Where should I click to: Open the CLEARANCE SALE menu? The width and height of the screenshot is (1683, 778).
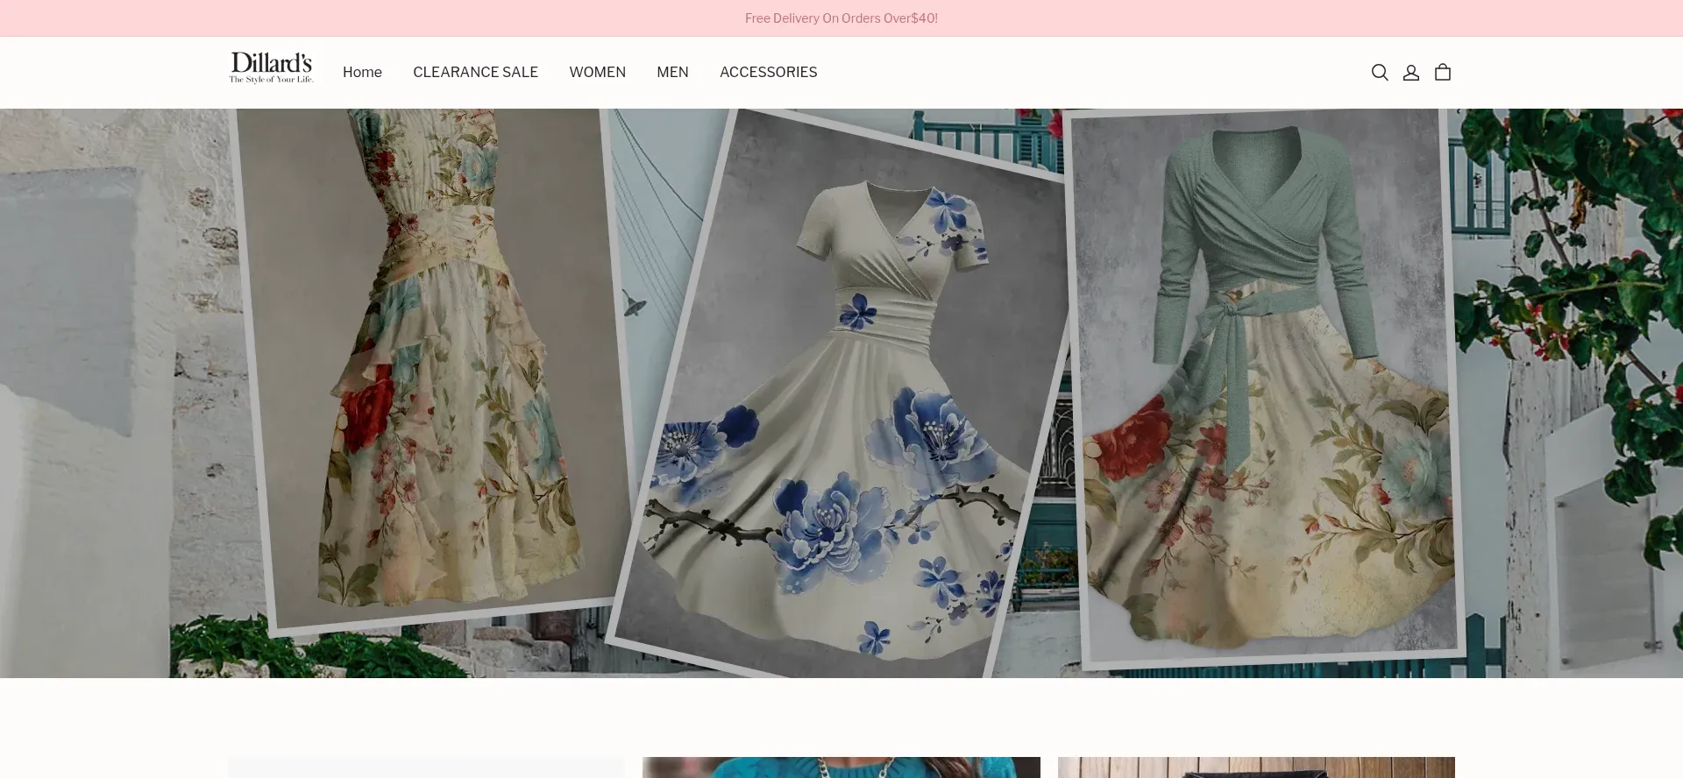pos(476,73)
